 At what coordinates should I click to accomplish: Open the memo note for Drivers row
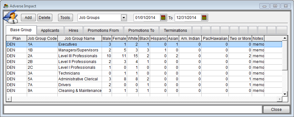pos(258,85)
